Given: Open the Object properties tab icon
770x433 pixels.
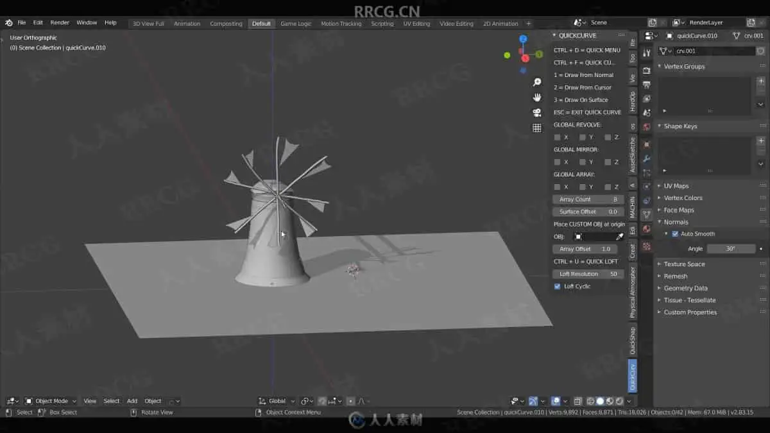Looking at the screenshot, I should pos(646,144).
